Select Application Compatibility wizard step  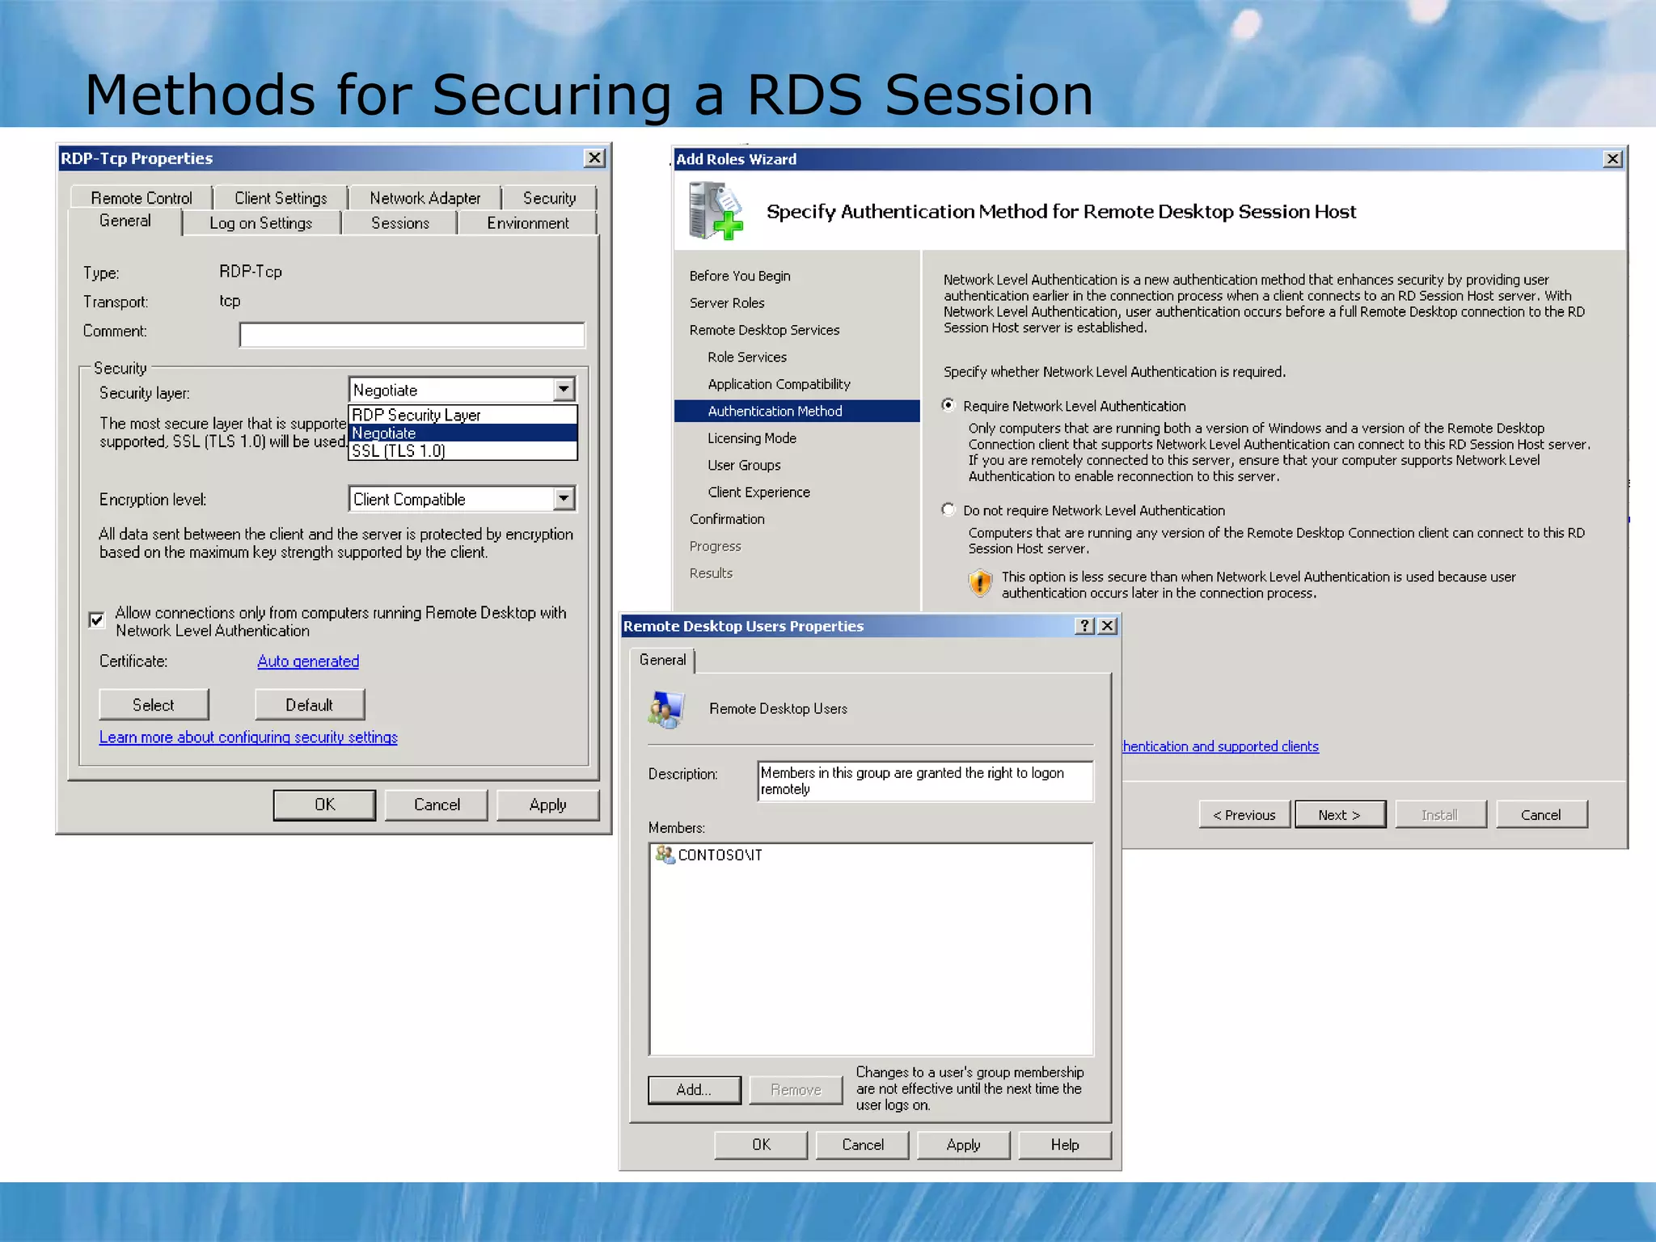(x=779, y=384)
